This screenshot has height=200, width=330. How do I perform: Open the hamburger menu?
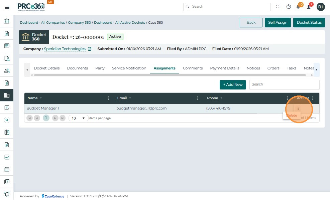[x=7, y=7]
